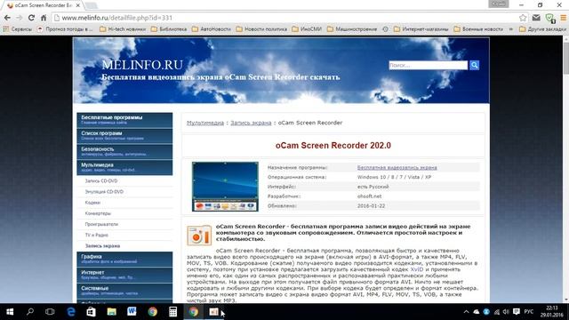Open the Apps Сервисы bookmark

coord(18,29)
